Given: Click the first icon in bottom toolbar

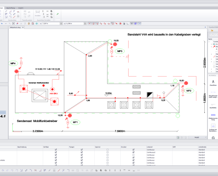Looking at the screenshot, I should tap(3, 170).
